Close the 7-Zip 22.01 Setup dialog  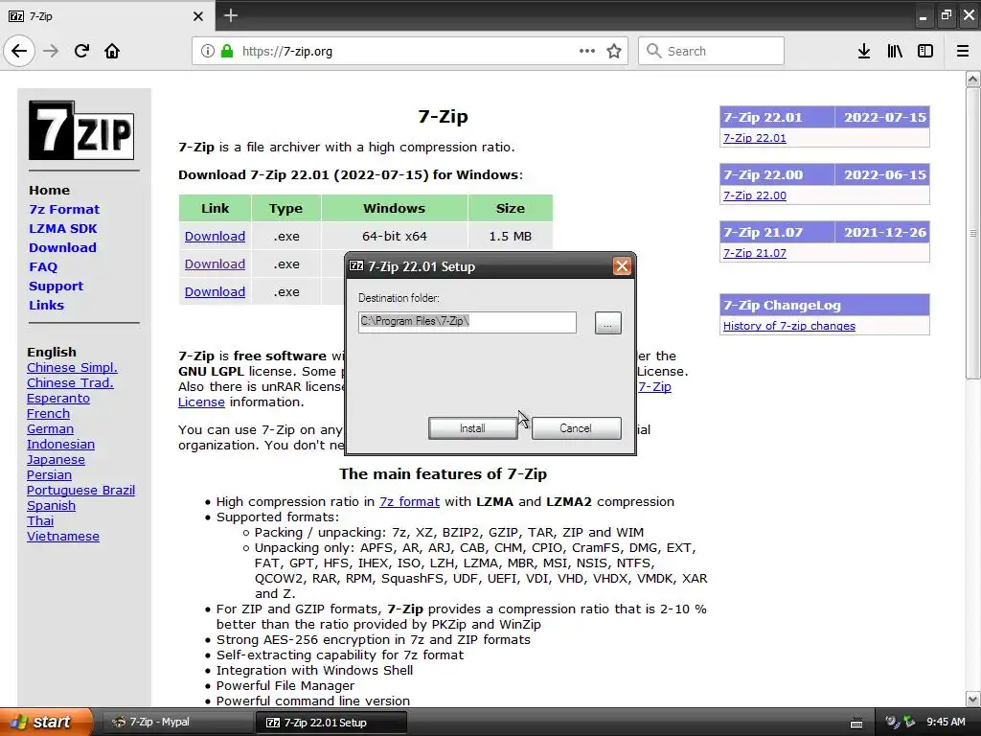click(x=621, y=266)
